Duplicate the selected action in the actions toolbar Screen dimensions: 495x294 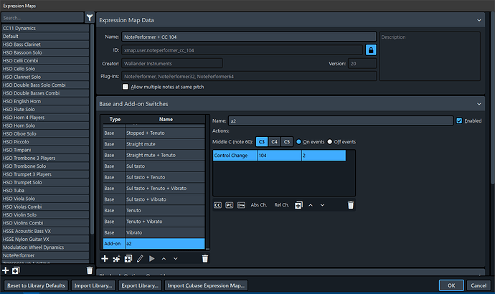pyautogui.click(x=298, y=205)
